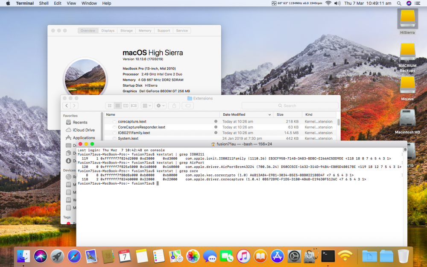Open volume control in menu bar

point(337,3)
